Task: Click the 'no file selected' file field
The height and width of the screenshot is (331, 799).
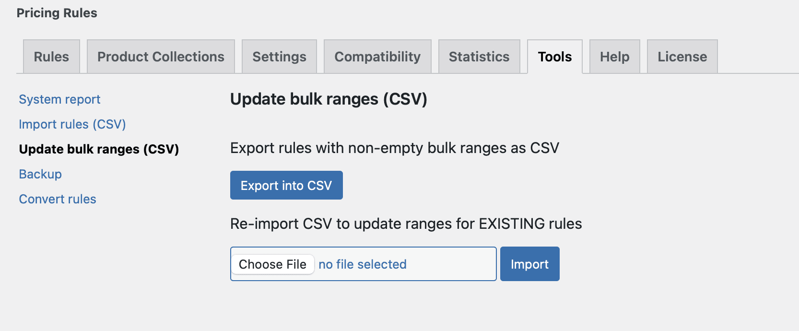Action: coord(363,264)
